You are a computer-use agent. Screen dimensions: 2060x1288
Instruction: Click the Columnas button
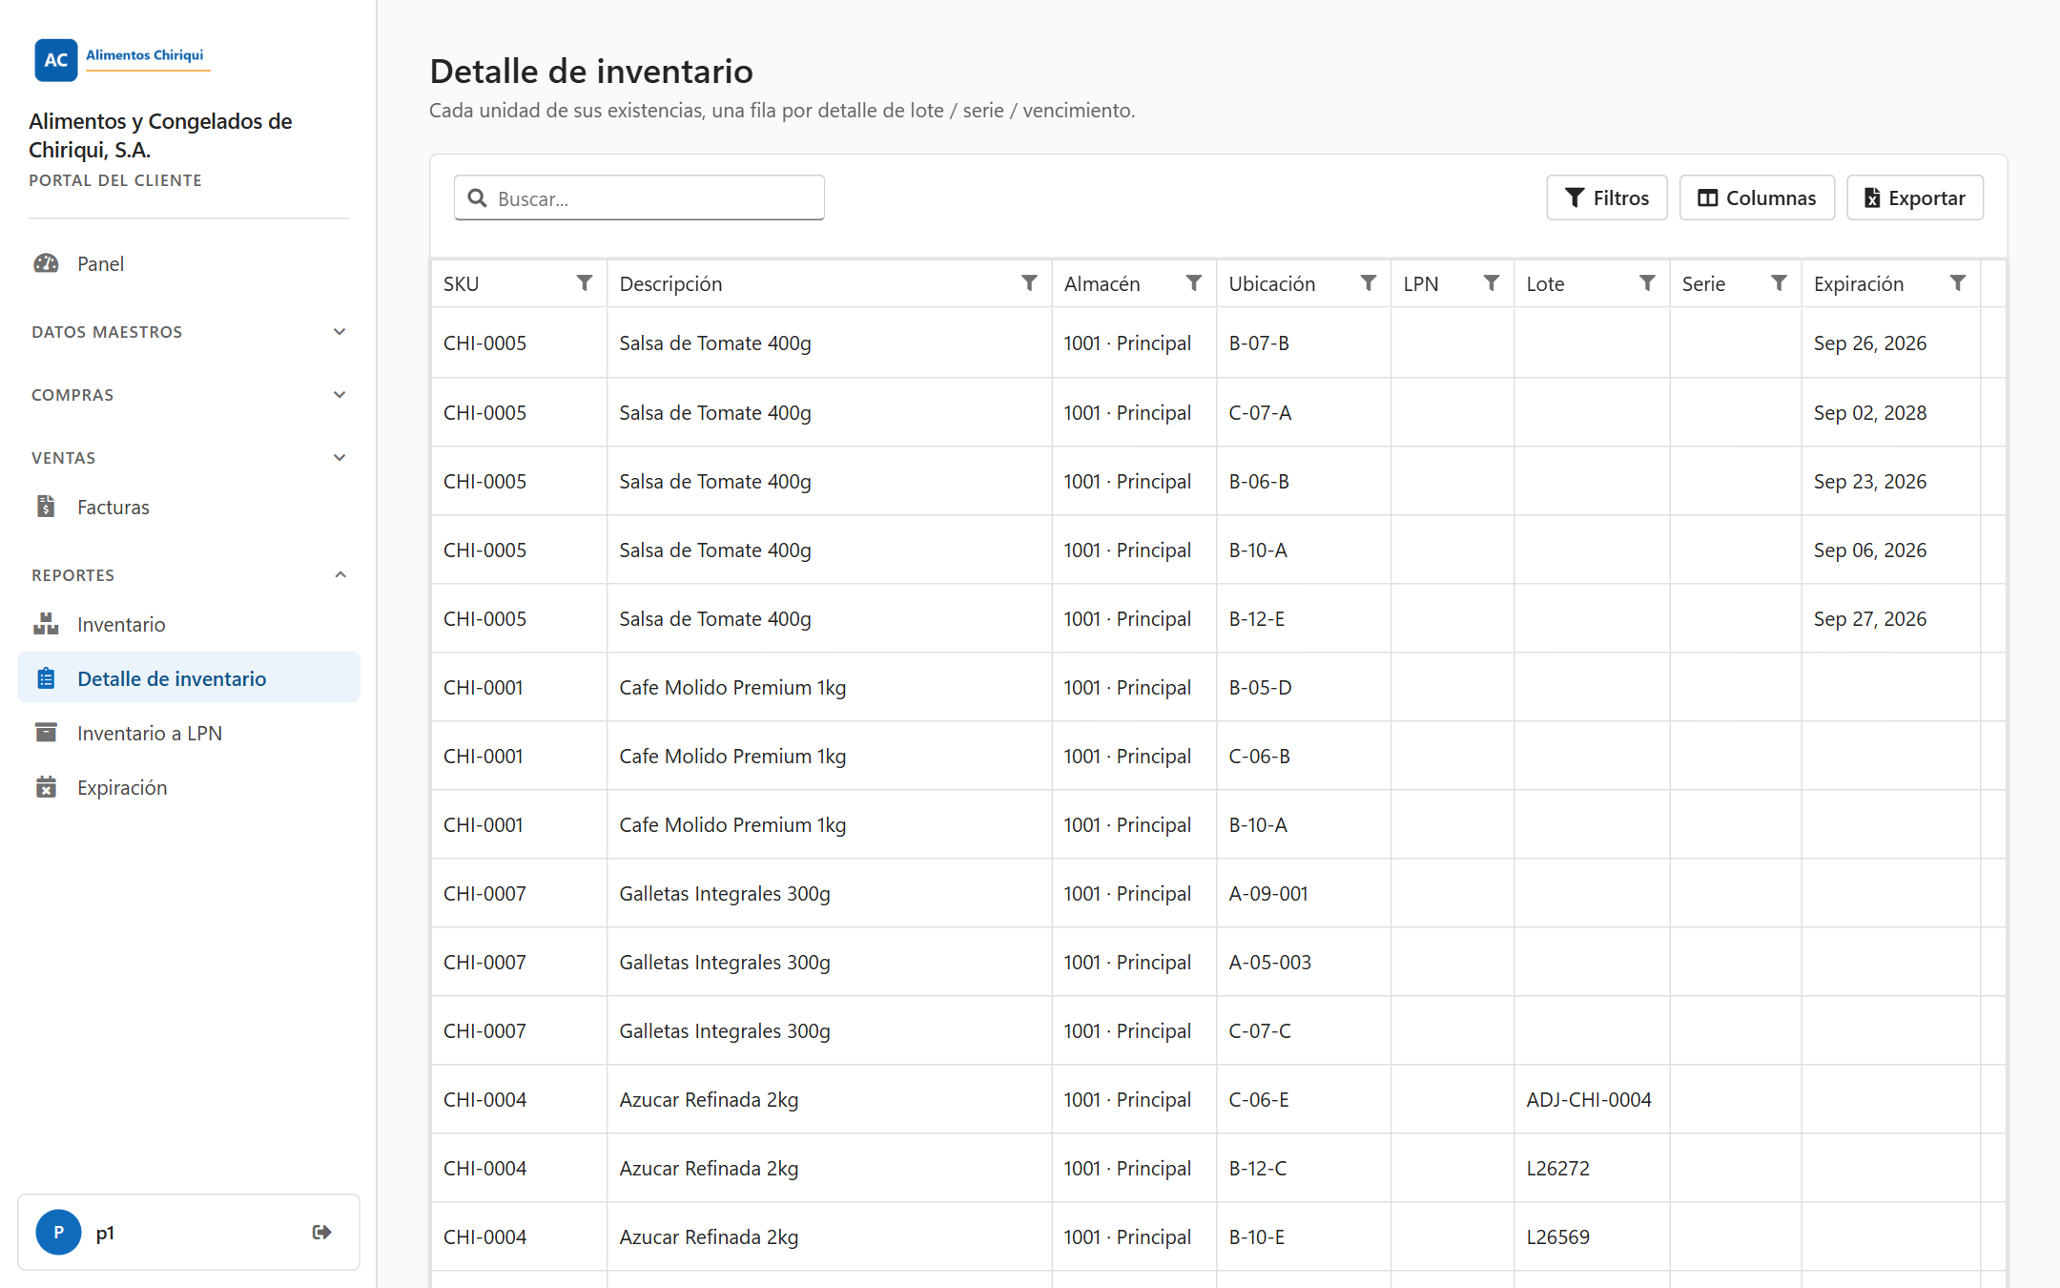click(x=1756, y=197)
